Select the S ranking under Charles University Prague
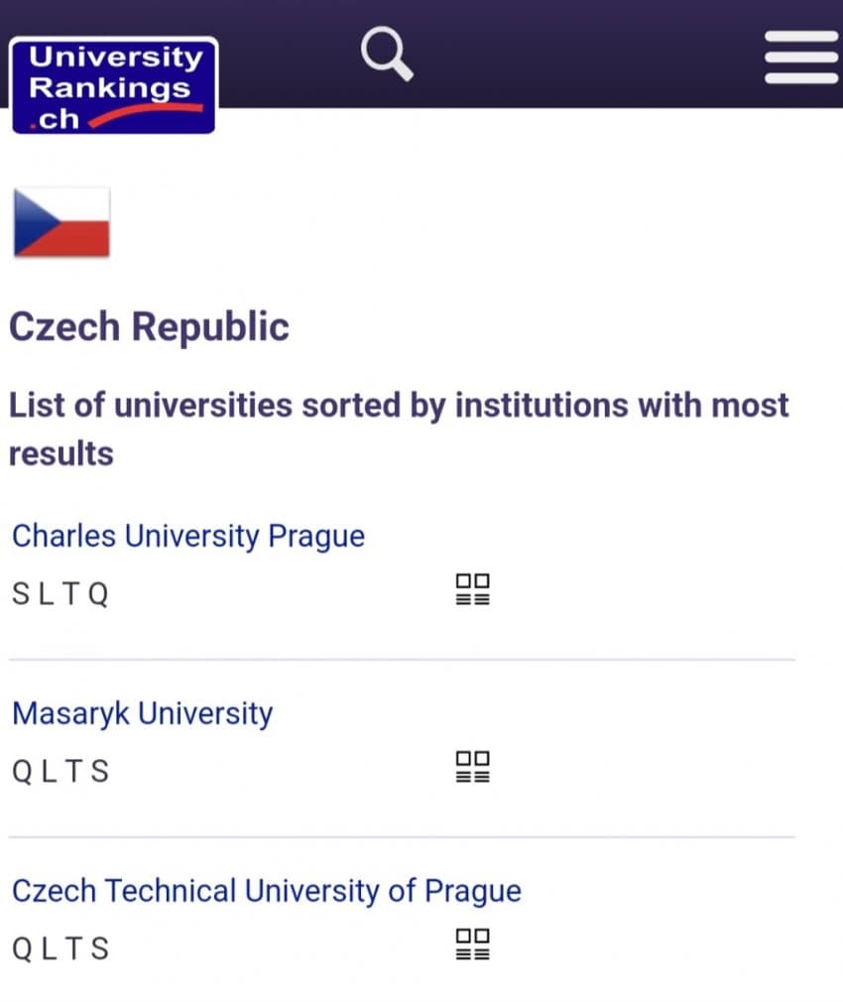Image resolution: width=843 pixels, height=1002 pixels. coord(21,594)
